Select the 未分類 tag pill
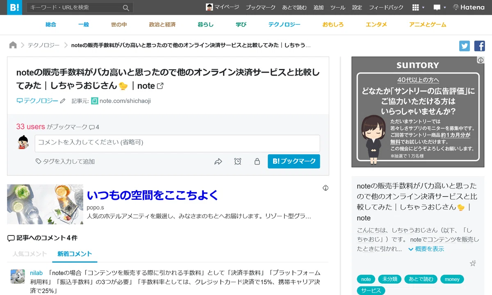 pos(389,279)
